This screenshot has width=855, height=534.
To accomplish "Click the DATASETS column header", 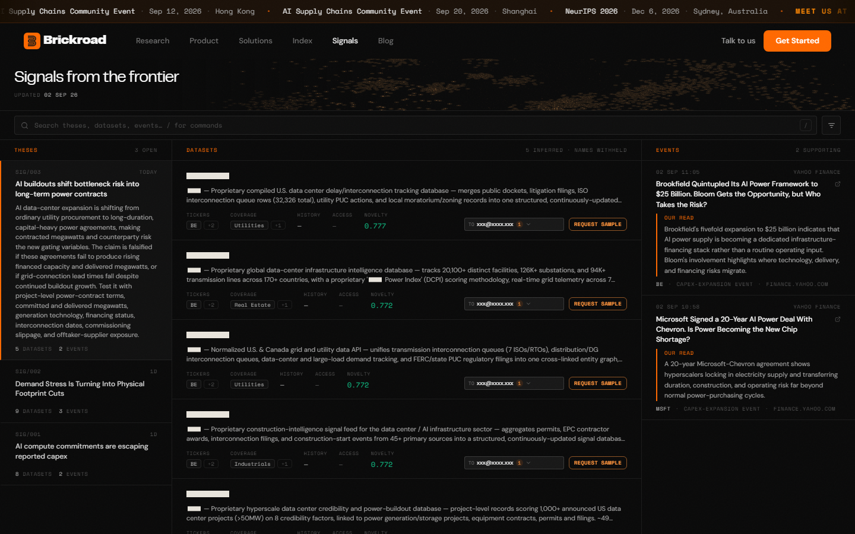I will pyautogui.click(x=202, y=150).
